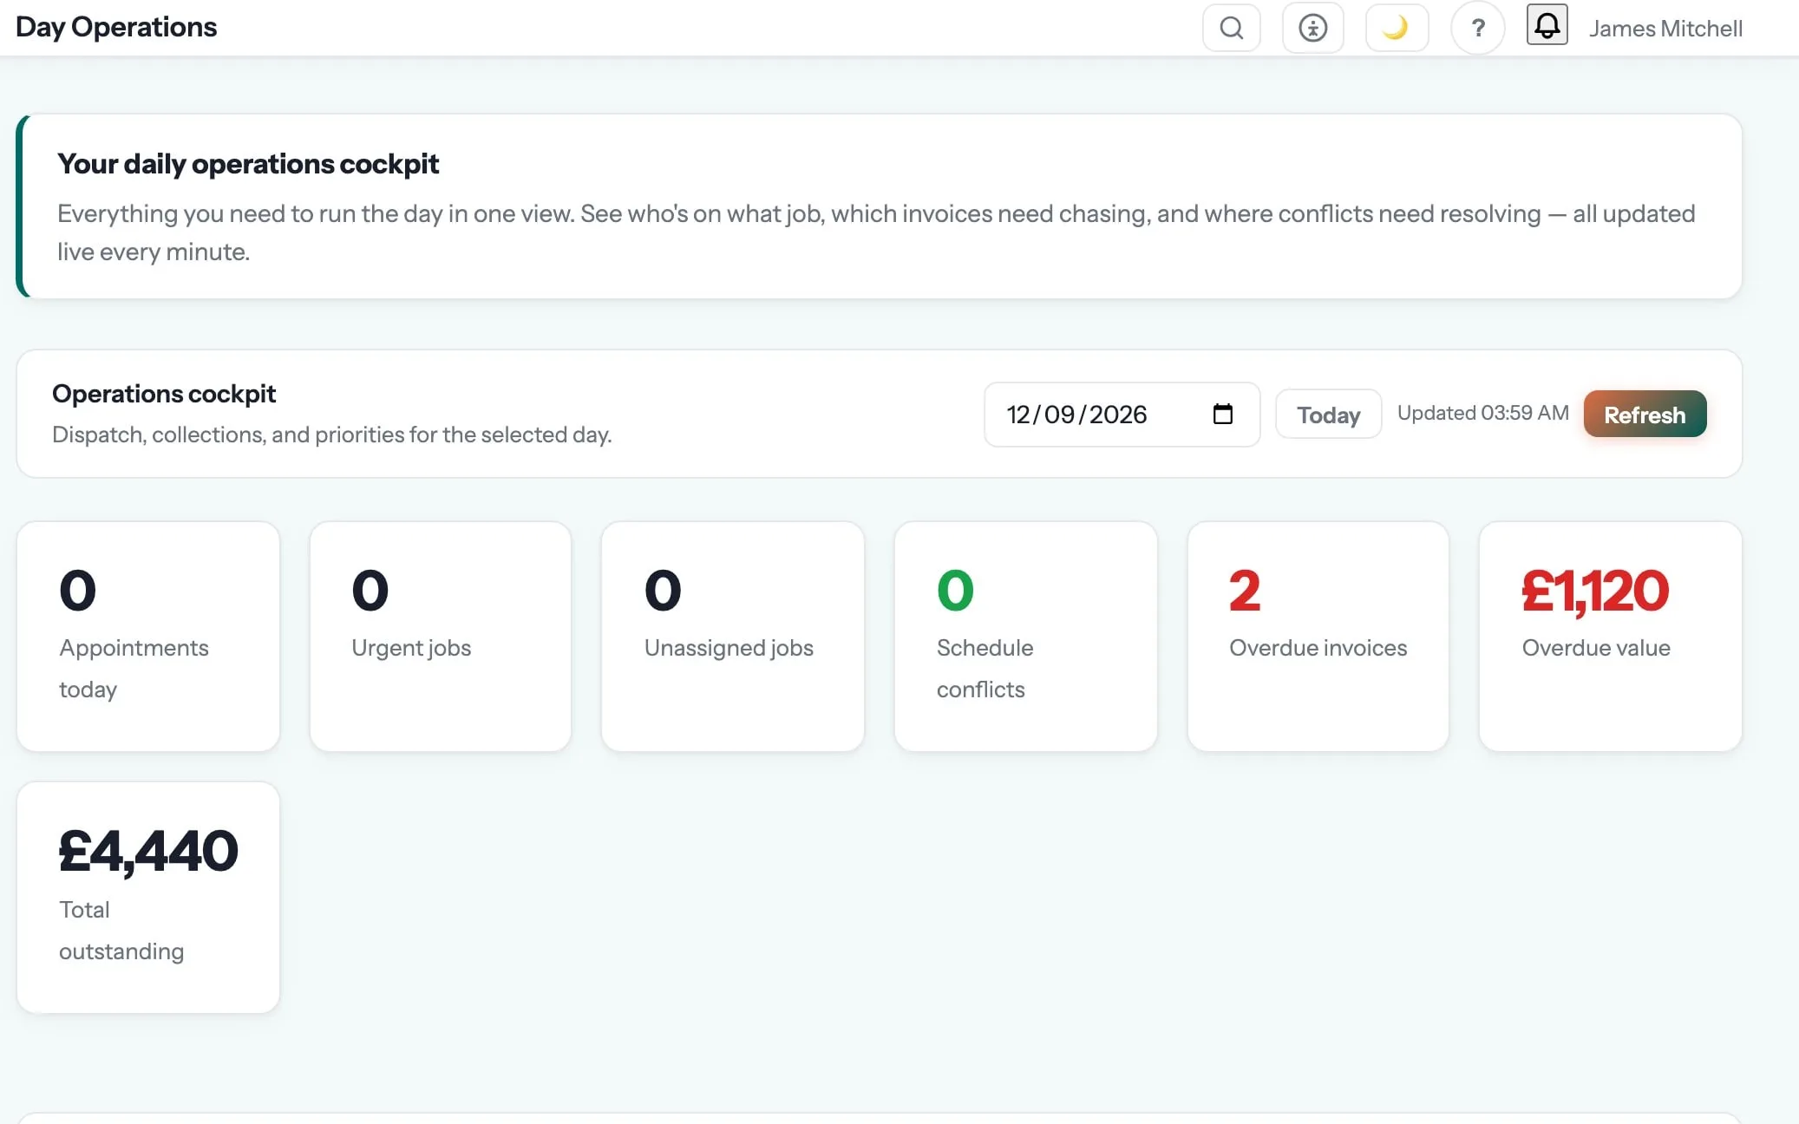Viewport: 1799px width, 1124px height.
Task: Click the Refresh button
Action: point(1645,415)
